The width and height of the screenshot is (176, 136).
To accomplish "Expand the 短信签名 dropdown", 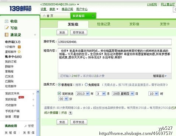I will point(160,76).
